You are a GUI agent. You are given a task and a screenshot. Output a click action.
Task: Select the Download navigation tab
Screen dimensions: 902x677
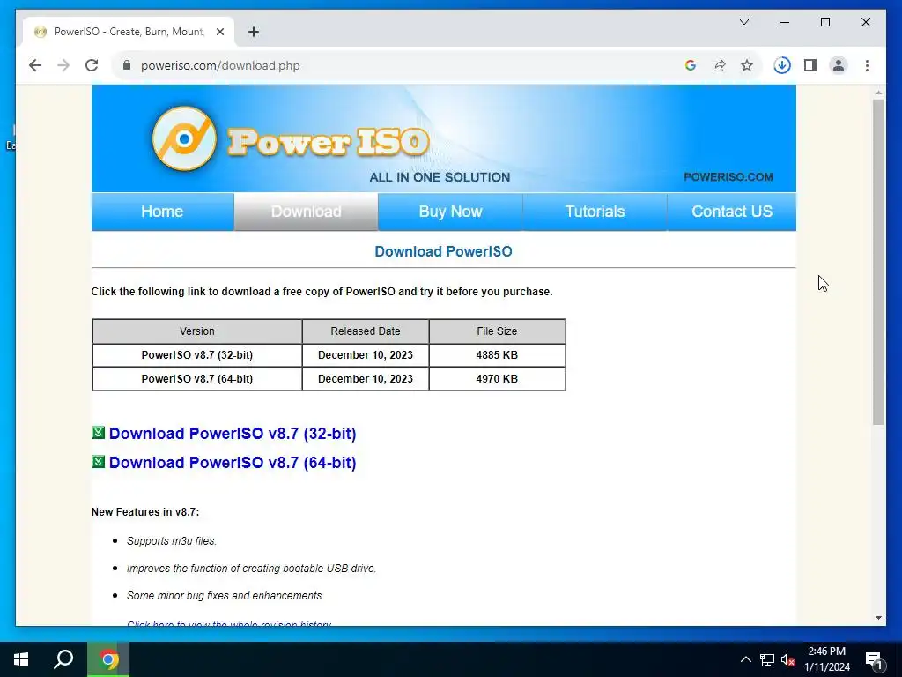tap(306, 212)
